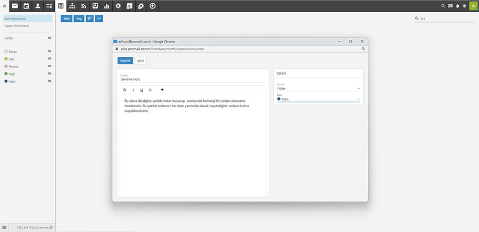This screenshot has width=479, height=232.
Task: Open the Mail icon in top bar
Action: (x=14, y=6)
